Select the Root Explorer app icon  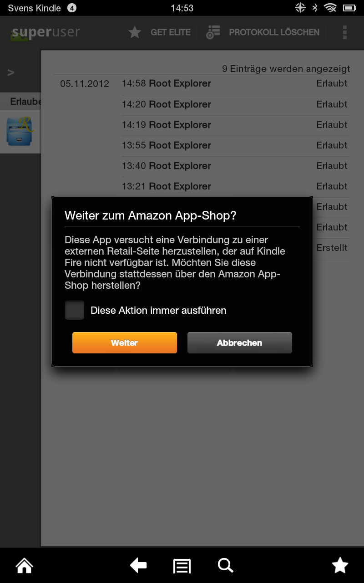pyautogui.click(x=20, y=131)
